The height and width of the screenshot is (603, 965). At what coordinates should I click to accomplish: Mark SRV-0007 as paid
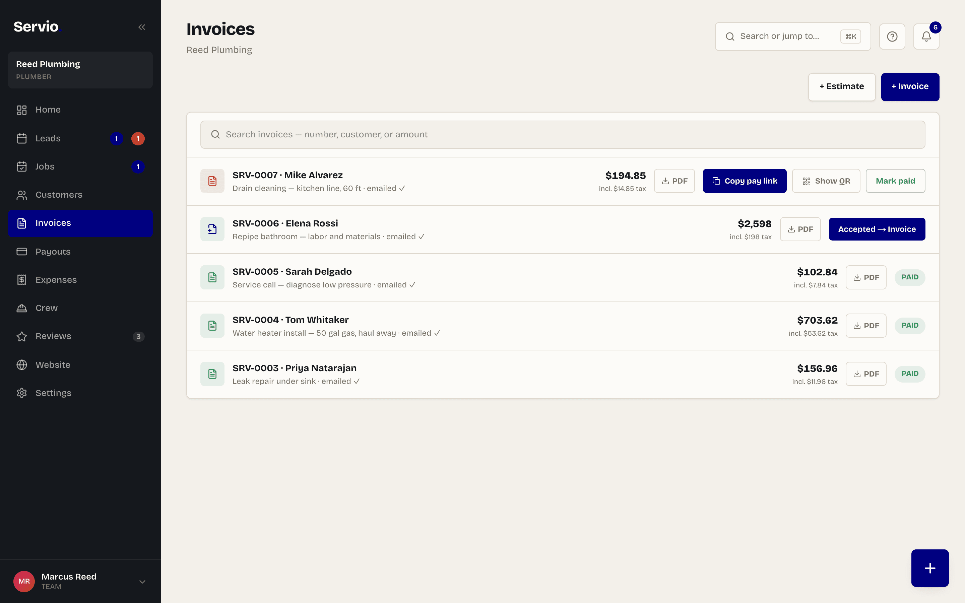pos(895,181)
